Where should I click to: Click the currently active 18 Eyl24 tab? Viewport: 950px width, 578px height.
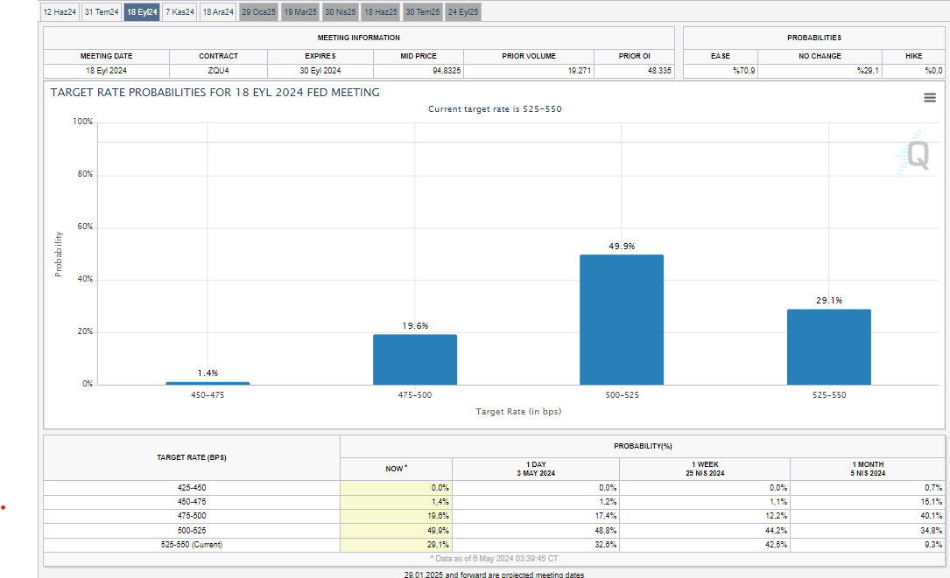point(142,12)
